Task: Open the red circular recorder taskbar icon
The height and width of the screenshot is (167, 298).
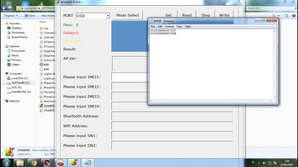Action: (x=47, y=163)
